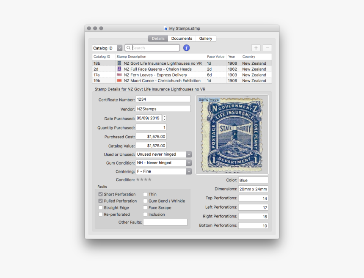
Task: Click the minus button to remove stamp
Action: (x=267, y=48)
